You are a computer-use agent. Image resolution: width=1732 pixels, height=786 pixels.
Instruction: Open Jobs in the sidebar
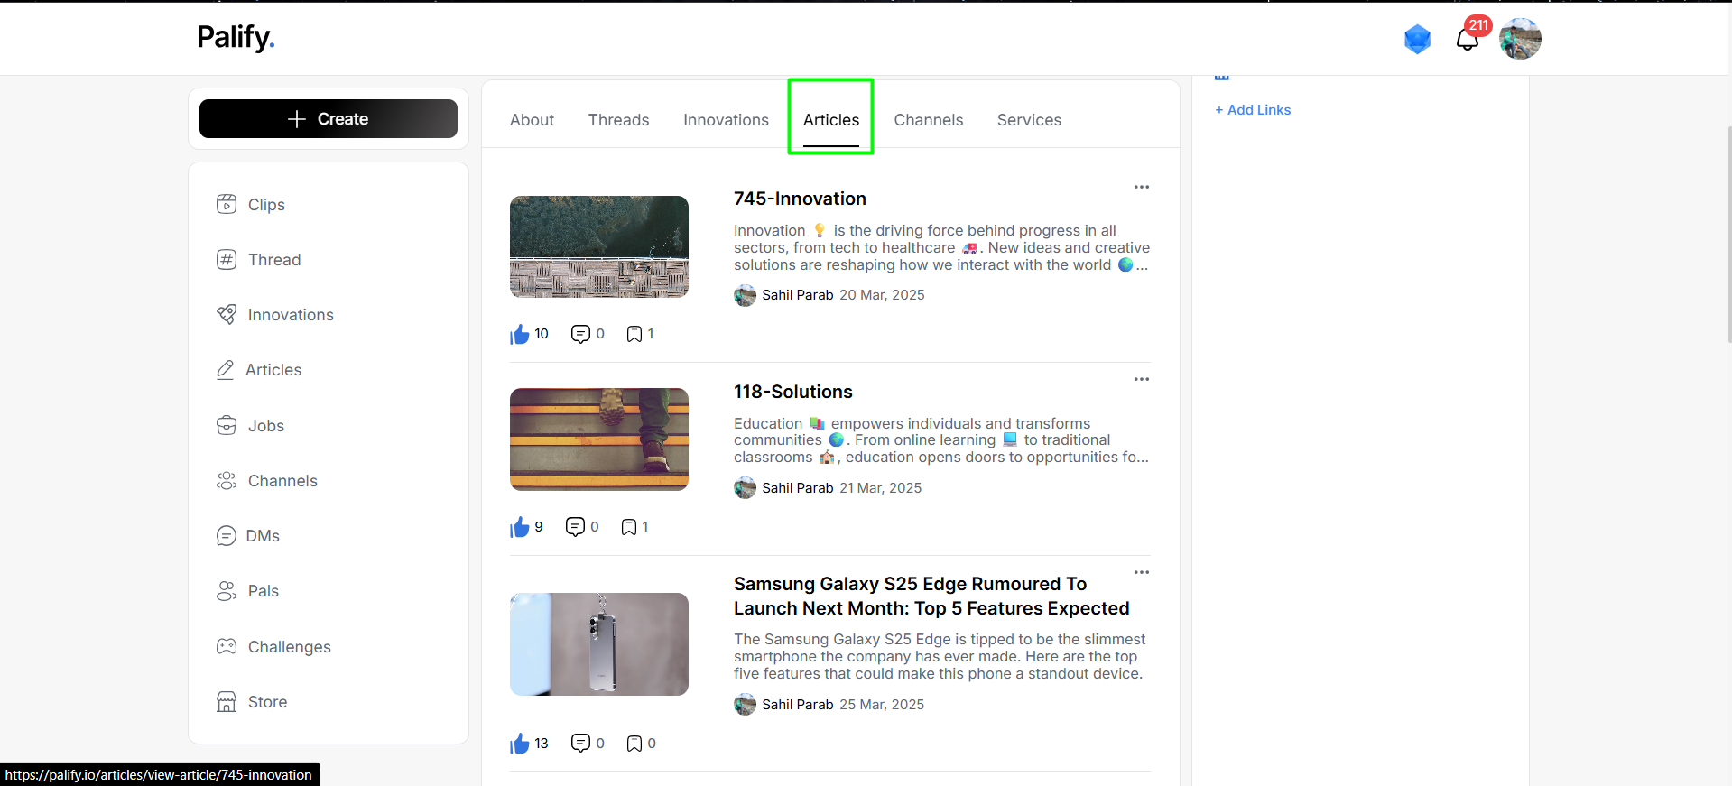coord(251,426)
